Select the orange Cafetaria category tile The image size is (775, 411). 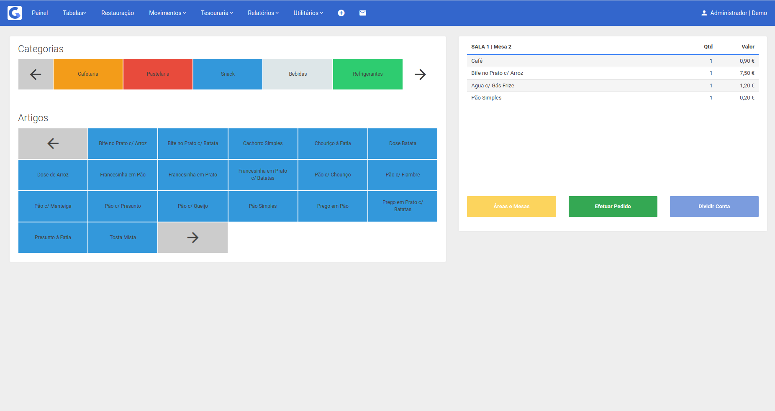[x=88, y=74]
